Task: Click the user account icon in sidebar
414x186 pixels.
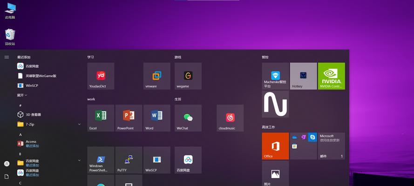Action: [7, 164]
